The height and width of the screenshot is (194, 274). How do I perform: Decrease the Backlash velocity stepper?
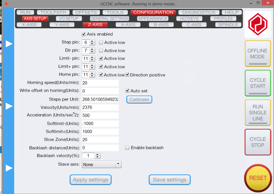coord(97,157)
